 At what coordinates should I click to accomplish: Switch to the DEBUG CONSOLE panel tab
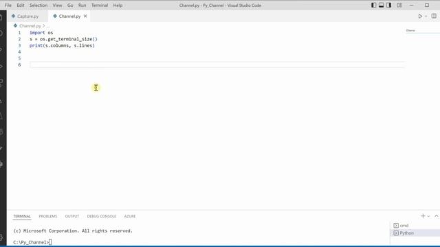[x=101, y=216]
